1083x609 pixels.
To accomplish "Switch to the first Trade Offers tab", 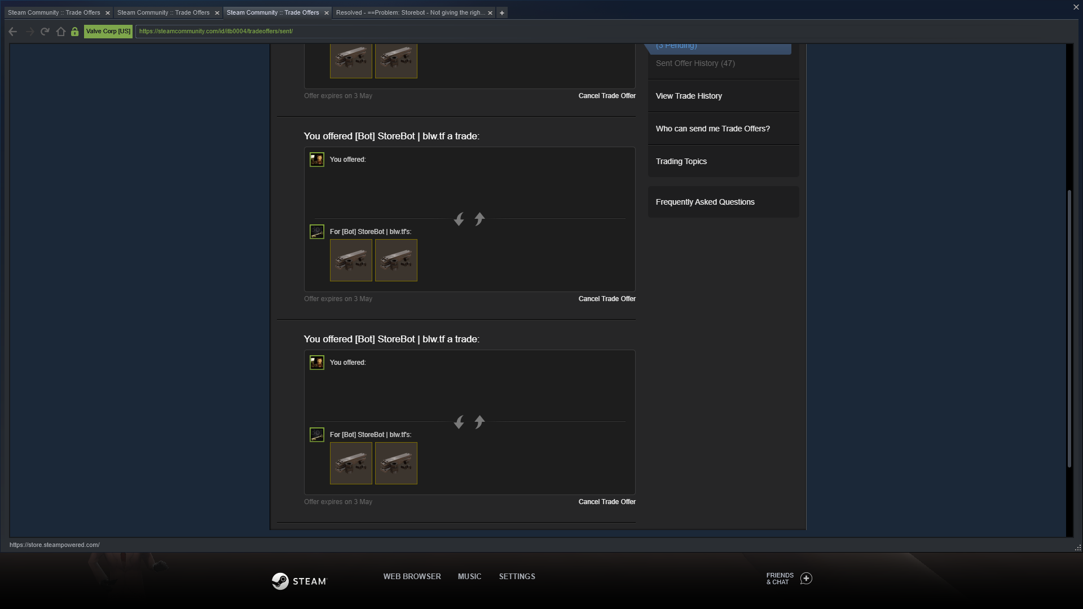I will 54,12.
